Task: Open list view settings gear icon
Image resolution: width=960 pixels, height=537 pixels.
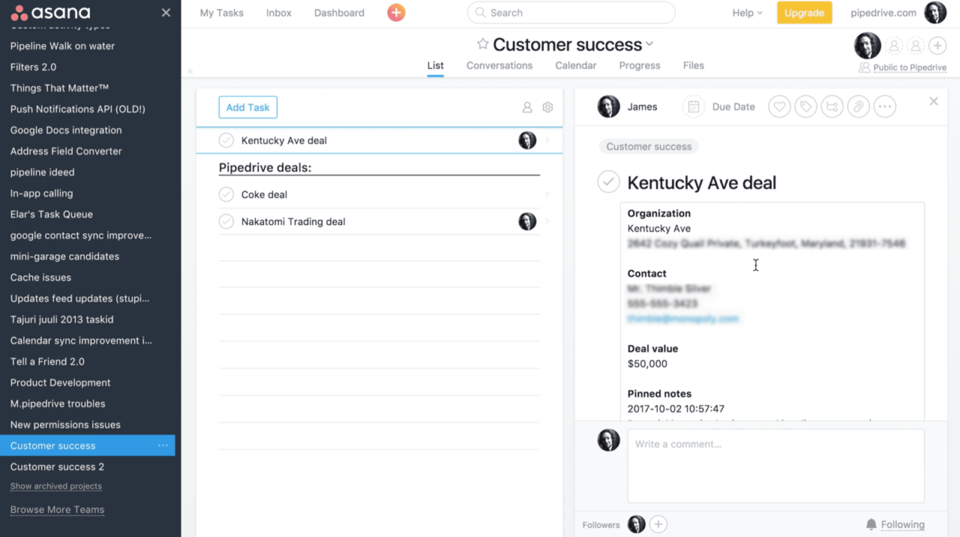Action: [547, 107]
